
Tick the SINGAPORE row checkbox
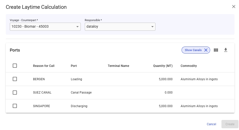click(15, 106)
